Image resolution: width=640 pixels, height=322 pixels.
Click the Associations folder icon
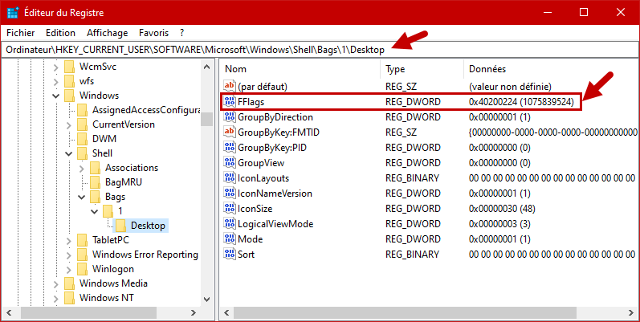pos(96,168)
